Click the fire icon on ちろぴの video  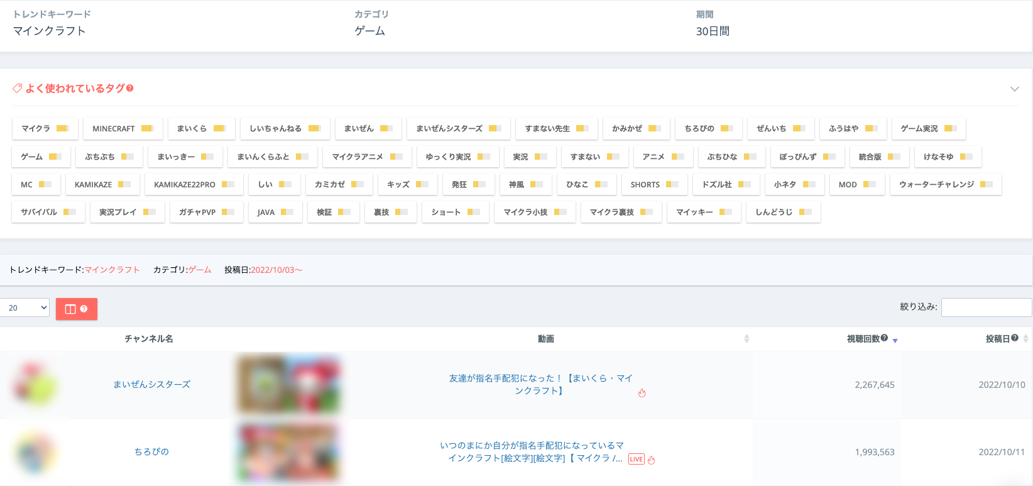point(652,460)
